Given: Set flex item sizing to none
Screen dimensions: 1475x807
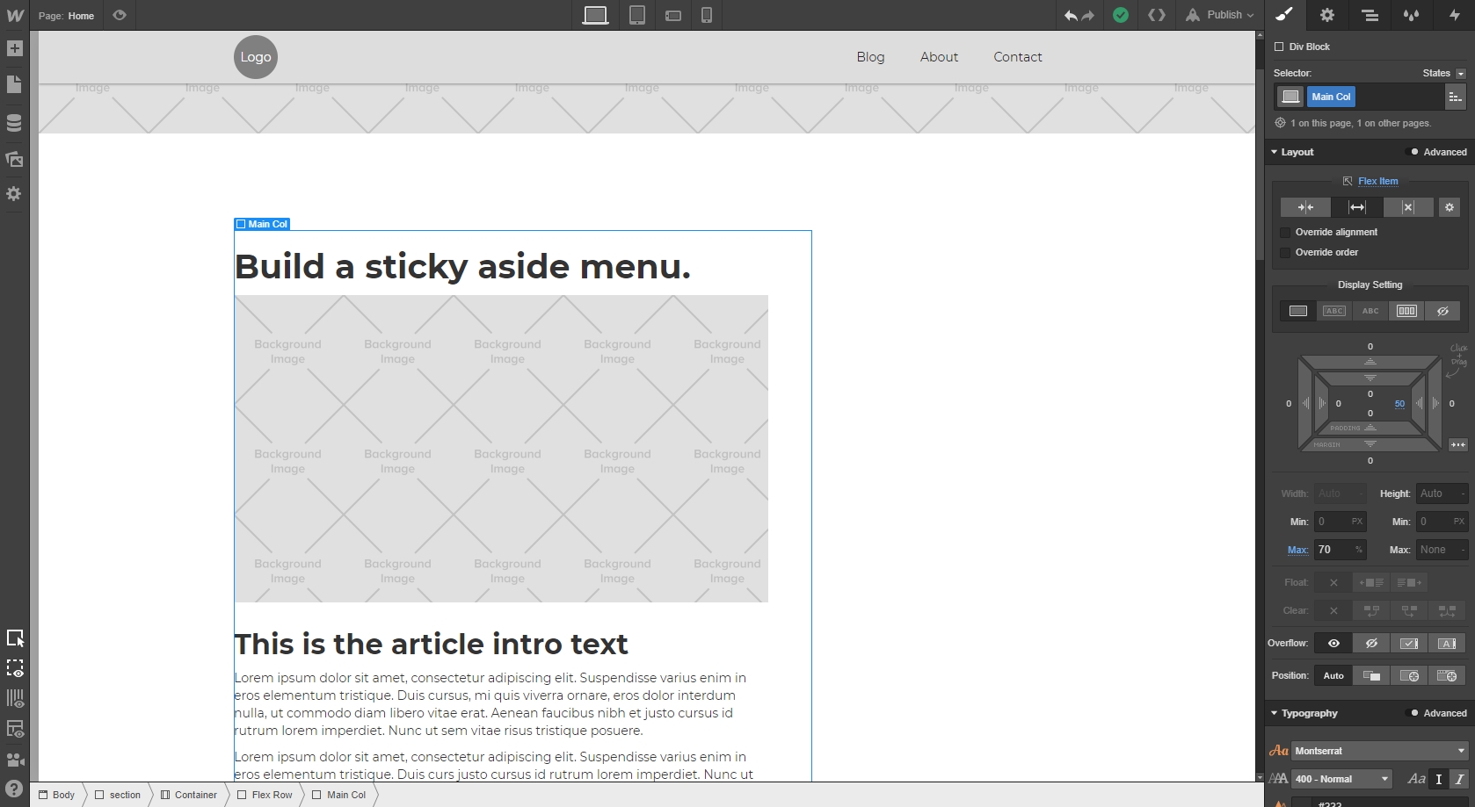Looking at the screenshot, I should click(1407, 207).
